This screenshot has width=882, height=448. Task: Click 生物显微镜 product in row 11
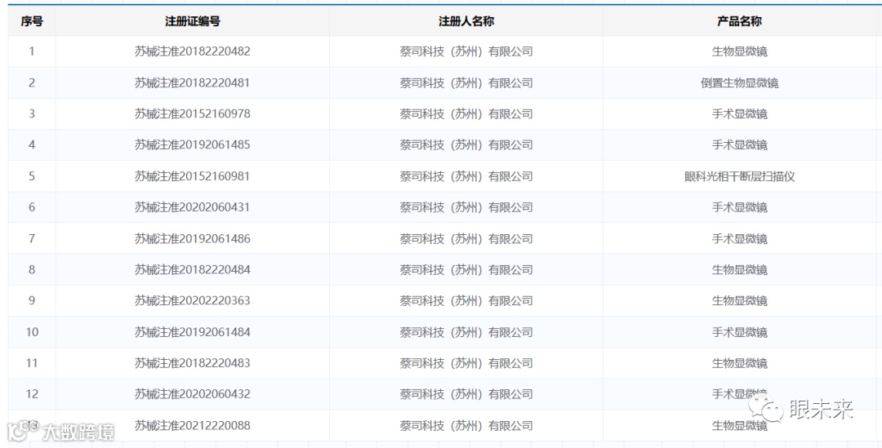(739, 362)
